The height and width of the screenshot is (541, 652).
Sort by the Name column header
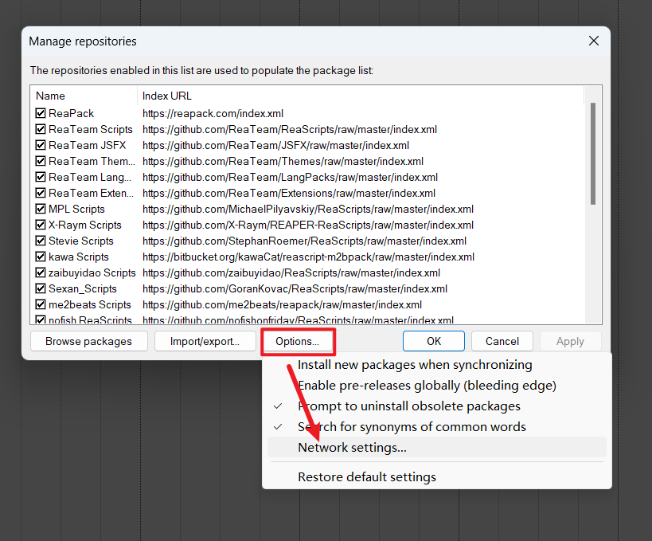click(x=84, y=96)
